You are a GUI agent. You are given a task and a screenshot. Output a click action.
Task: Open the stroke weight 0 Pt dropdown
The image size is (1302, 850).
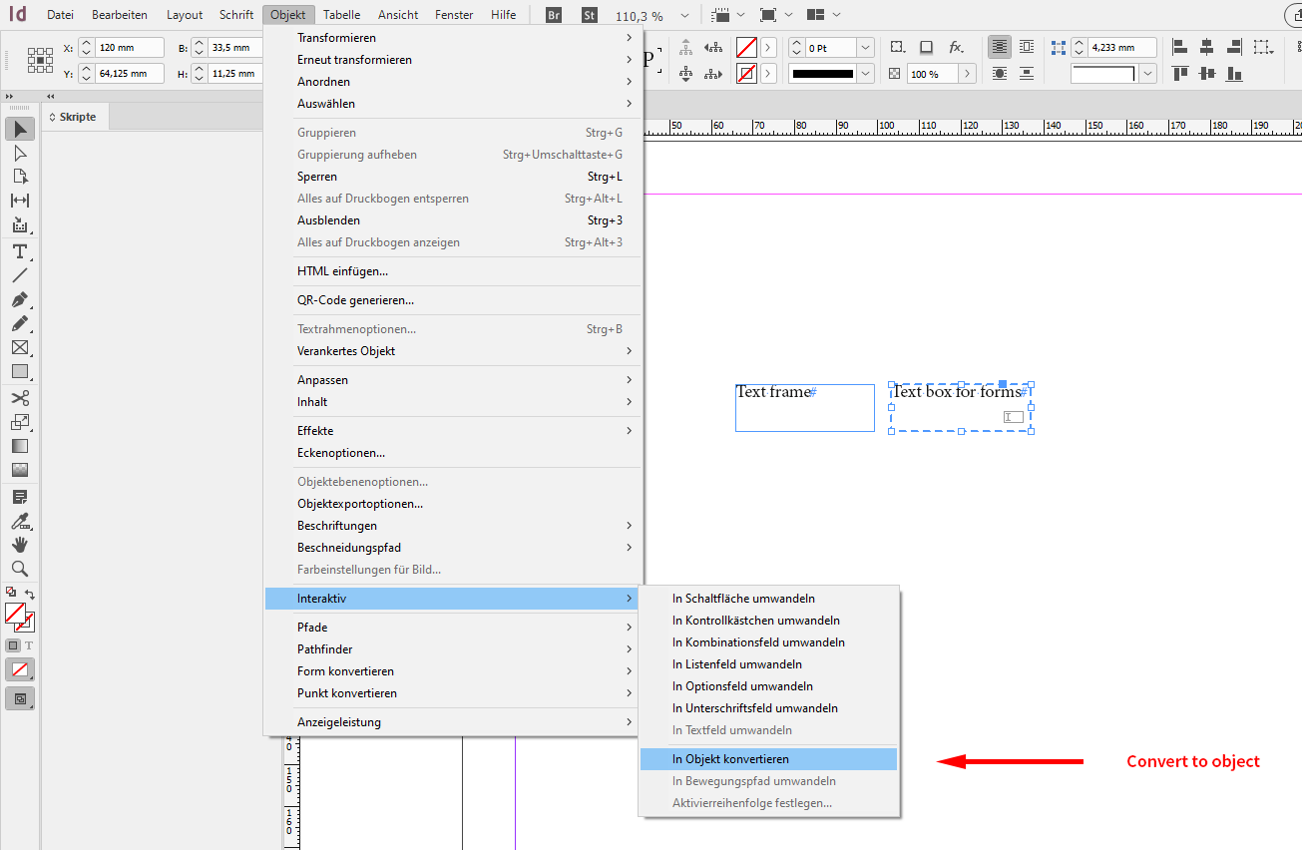point(866,48)
